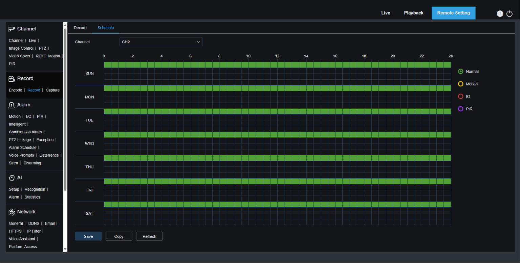
Task: Select the Motion recording type radio button
Action: tap(460, 84)
